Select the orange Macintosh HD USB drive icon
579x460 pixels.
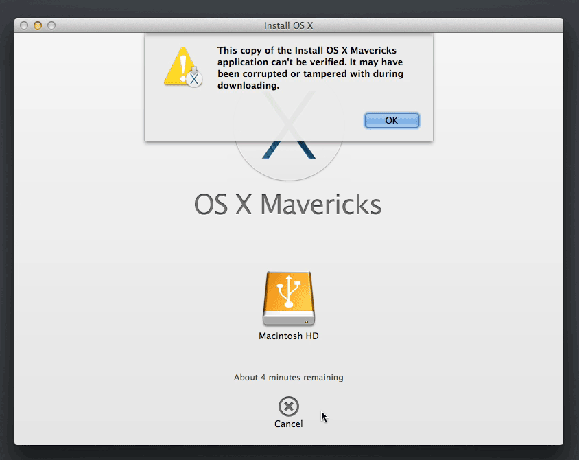pyautogui.click(x=288, y=299)
